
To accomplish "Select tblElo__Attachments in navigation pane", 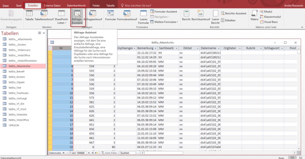I will 23,39.
